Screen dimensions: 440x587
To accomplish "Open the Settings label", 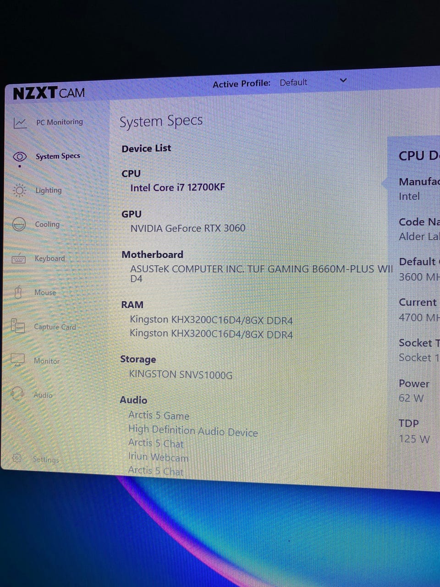I will point(46,459).
